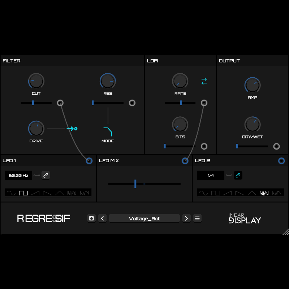The width and height of the screenshot is (289, 289).
Task: Click the CUT knob
Action: point(36,81)
